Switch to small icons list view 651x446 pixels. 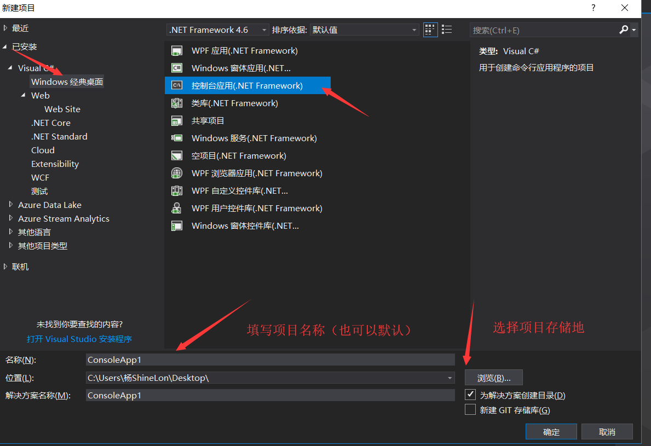tap(447, 30)
